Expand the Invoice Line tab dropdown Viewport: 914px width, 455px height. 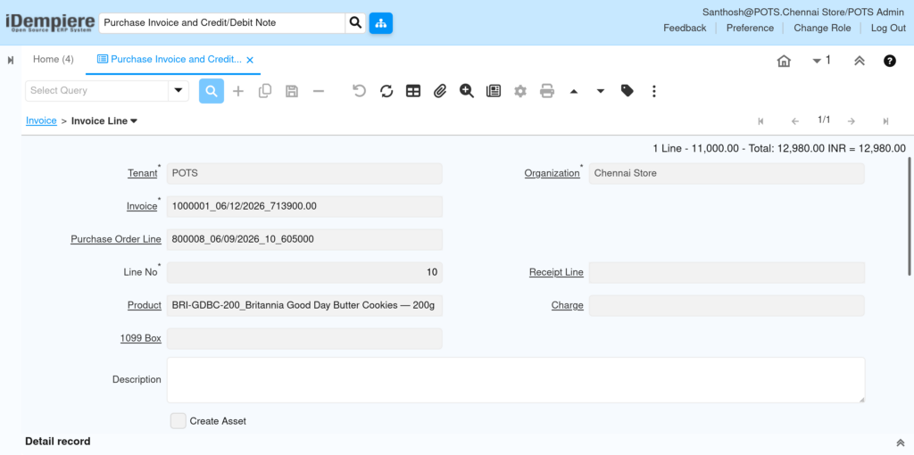[x=134, y=121]
